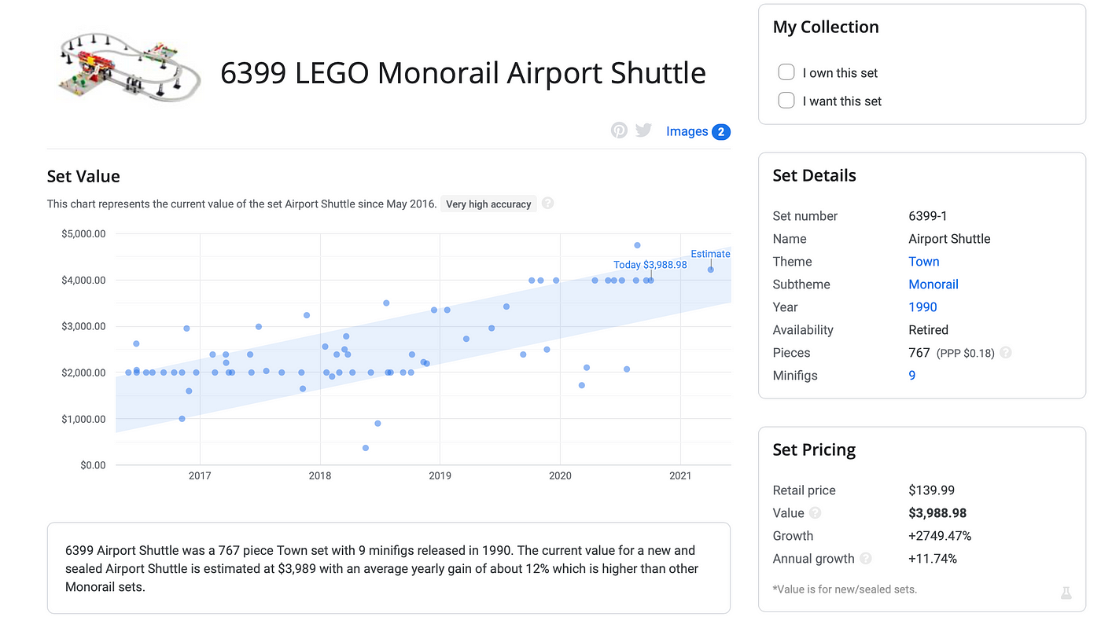
Task: Click the Set Pricing heading
Action: pos(814,450)
